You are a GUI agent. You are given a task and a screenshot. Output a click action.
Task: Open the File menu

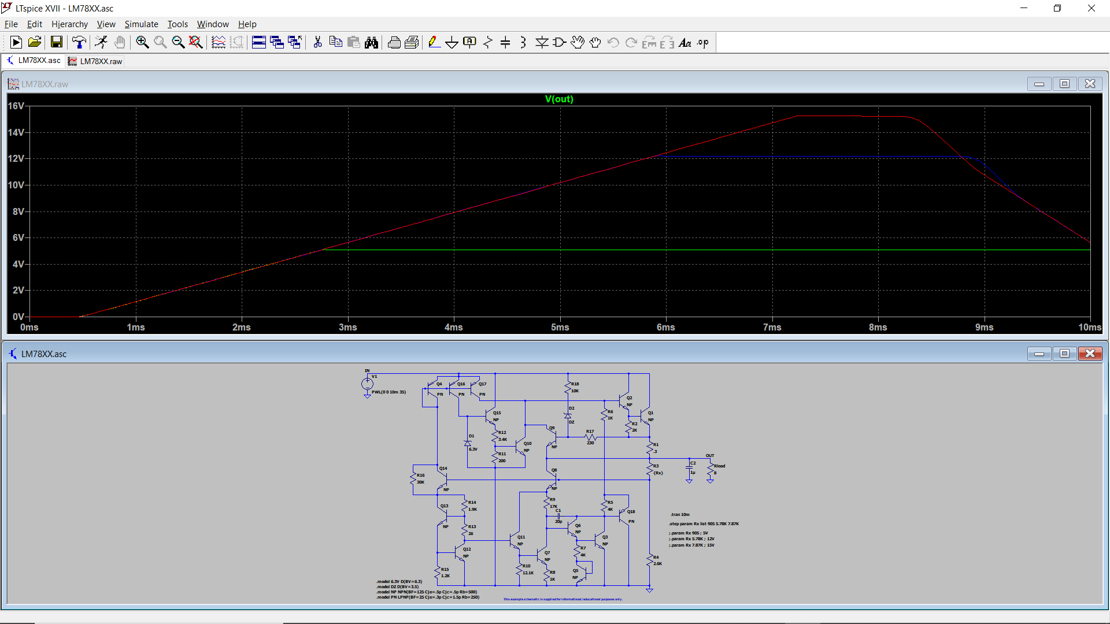click(11, 24)
